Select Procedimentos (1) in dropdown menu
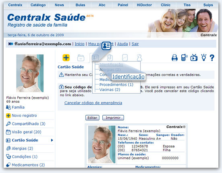Viewport: 222px width, 173px height. [116, 84]
